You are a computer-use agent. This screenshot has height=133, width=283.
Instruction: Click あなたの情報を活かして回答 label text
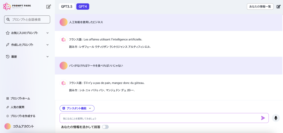click(81, 127)
